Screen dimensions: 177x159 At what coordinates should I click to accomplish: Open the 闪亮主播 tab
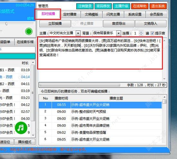click(113, 15)
